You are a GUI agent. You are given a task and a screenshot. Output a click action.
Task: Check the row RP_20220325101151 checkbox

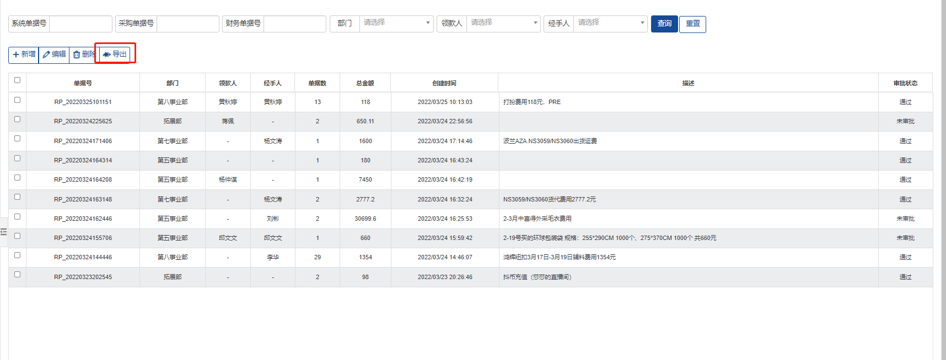point(17,100)
